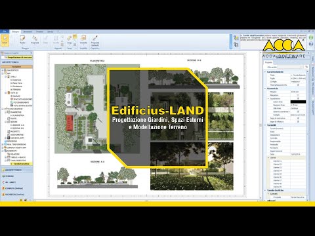Open the Stile linee dropdown value
Screen dimensions: 315x236
(x=298, y=108)
